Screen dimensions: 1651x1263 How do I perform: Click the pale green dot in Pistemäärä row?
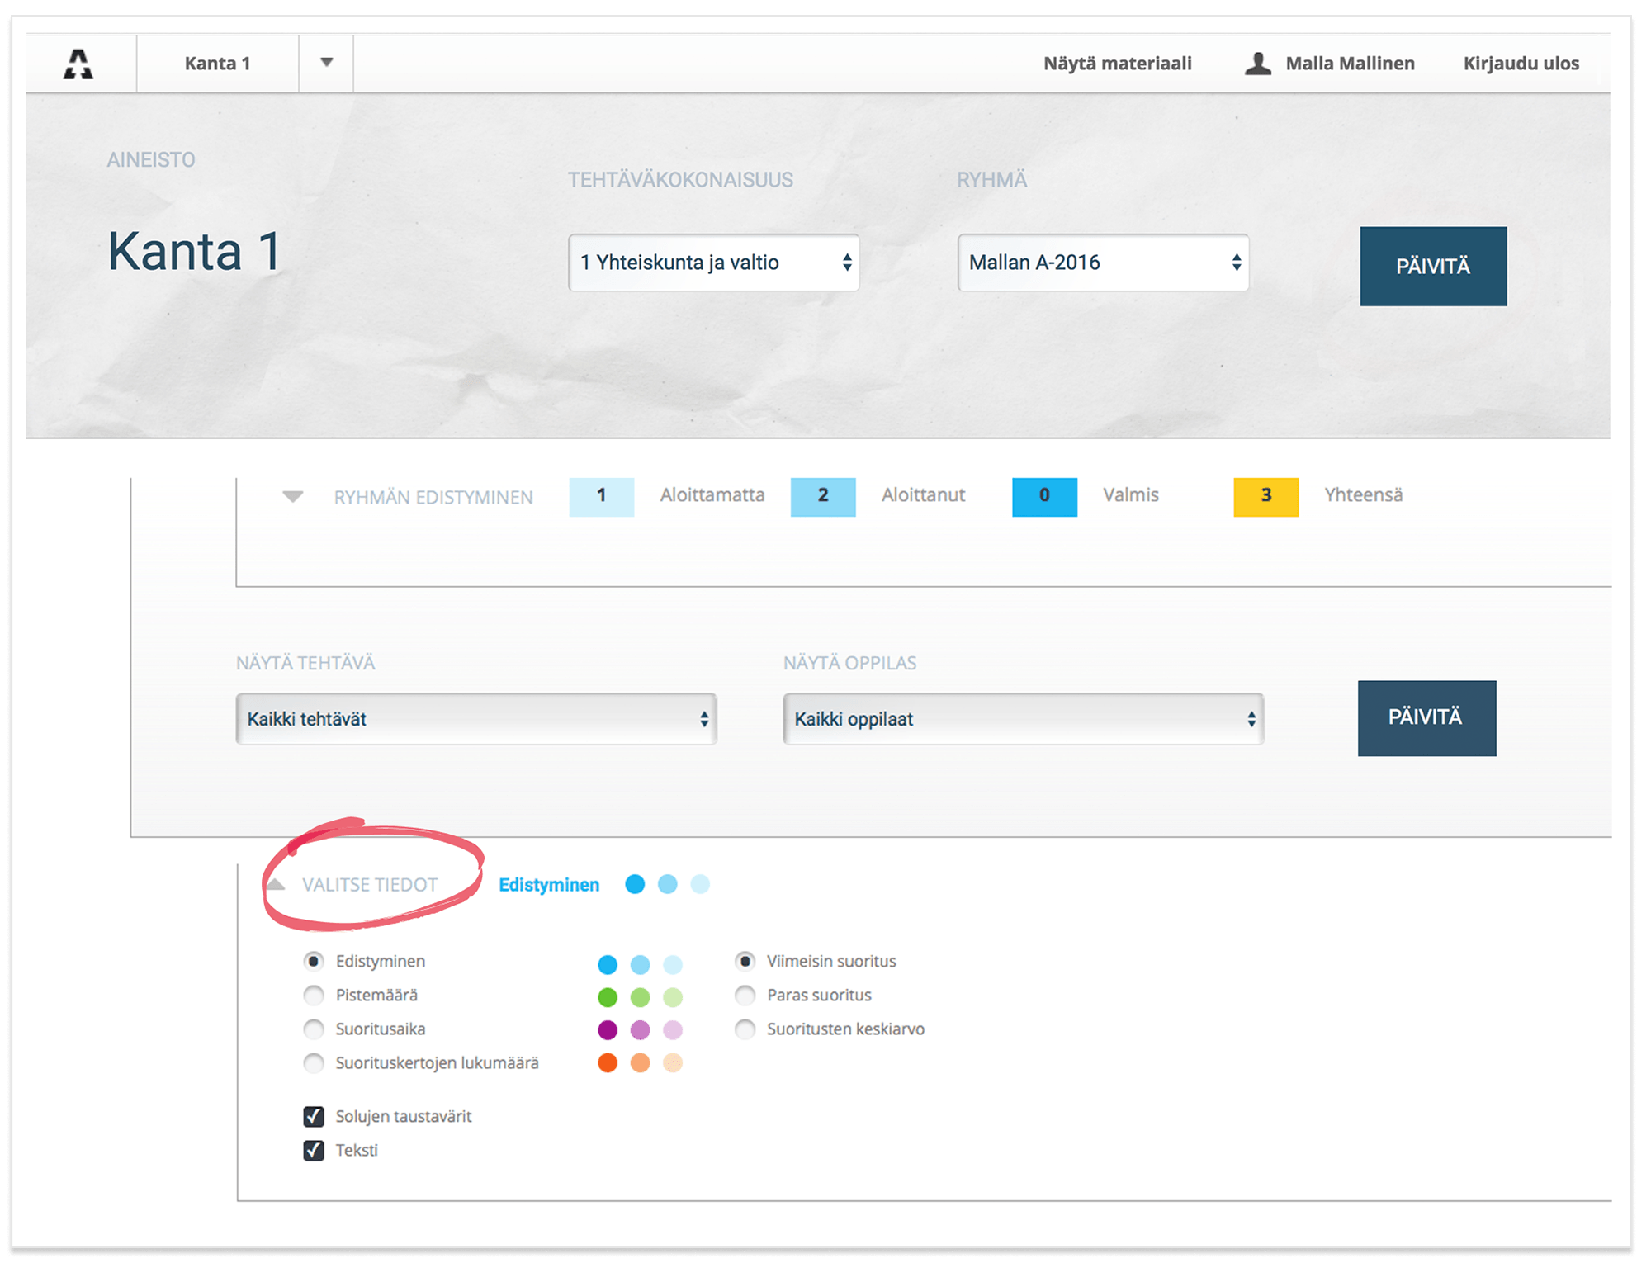point(673,997)
